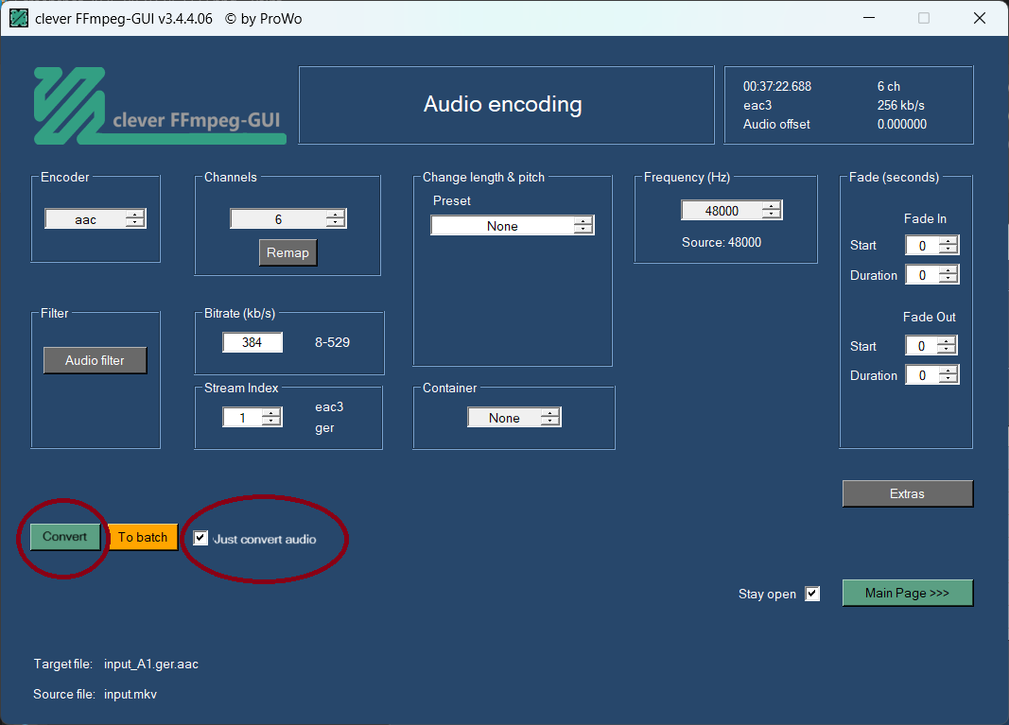Open the Preset None selector

513,225
